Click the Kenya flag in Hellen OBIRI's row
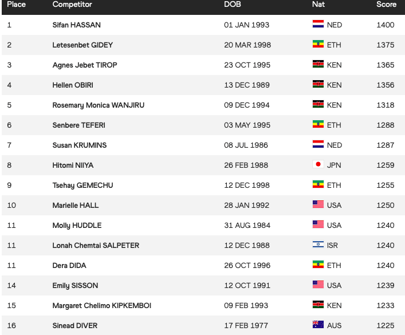405x335 pixels. tap(318, 85)
